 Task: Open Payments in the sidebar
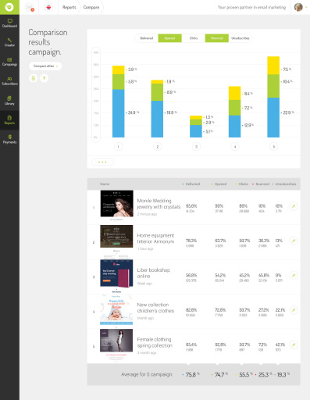(x=9, y=139)
